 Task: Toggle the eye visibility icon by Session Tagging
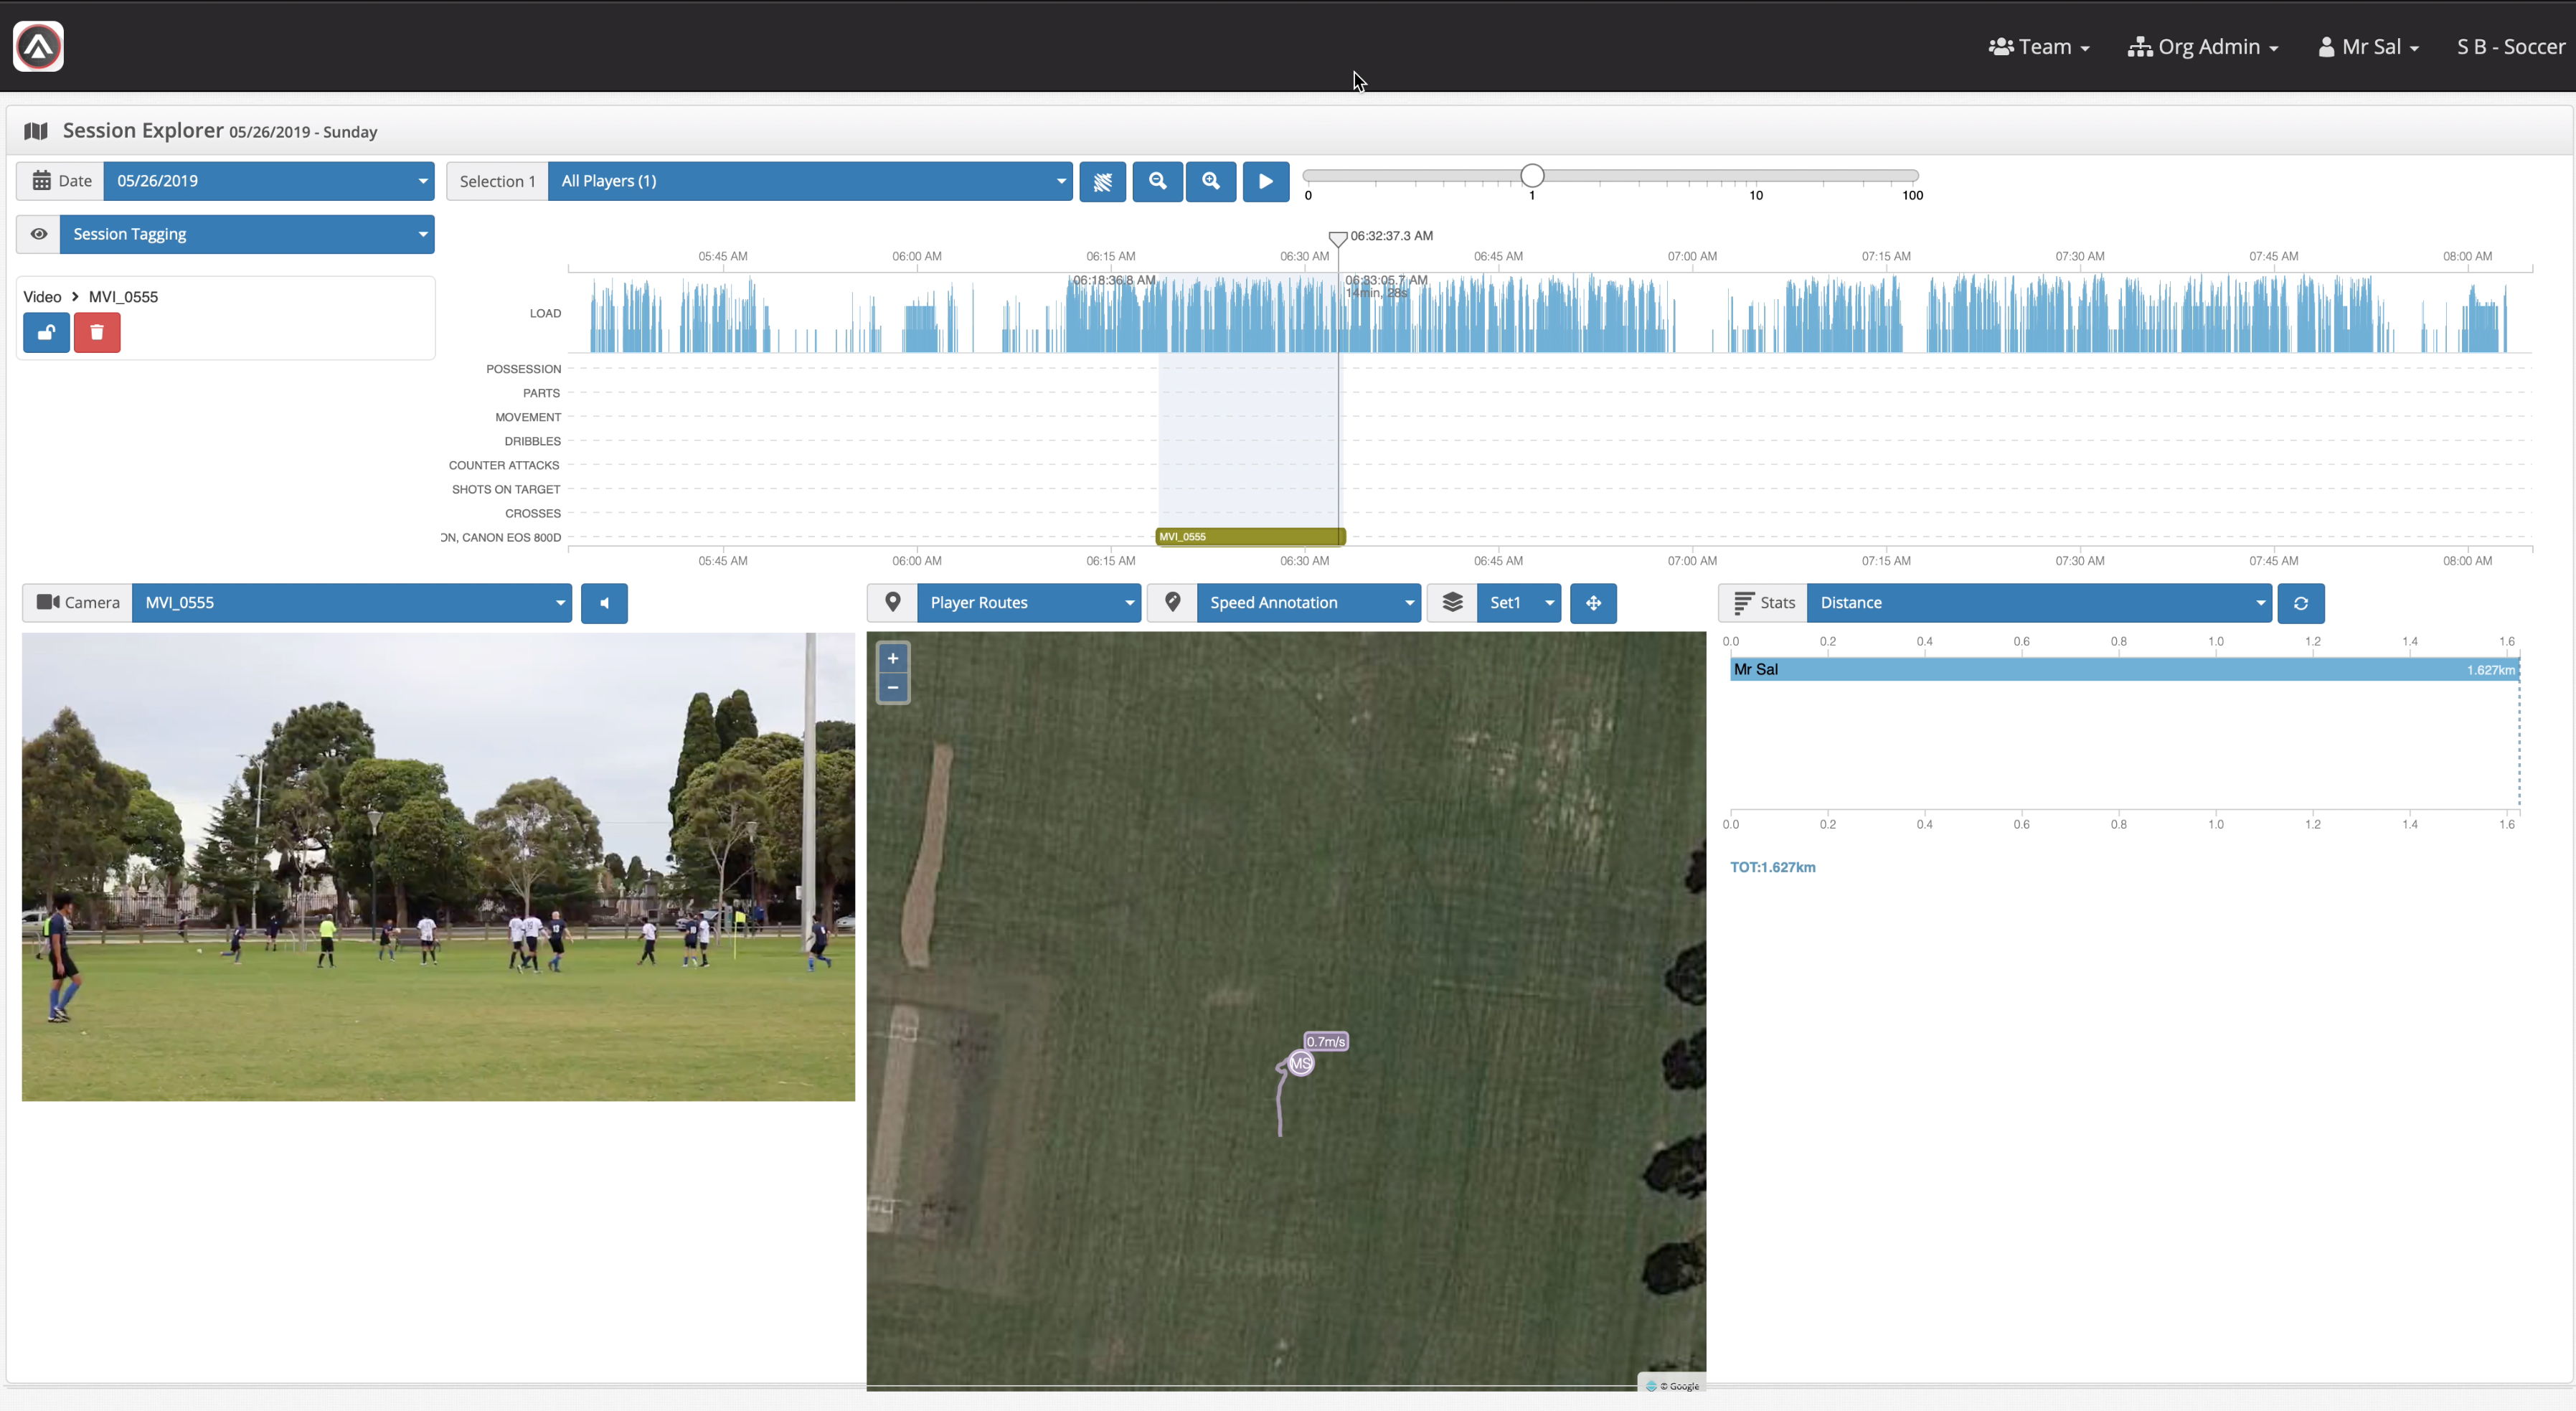click(38, 234)
